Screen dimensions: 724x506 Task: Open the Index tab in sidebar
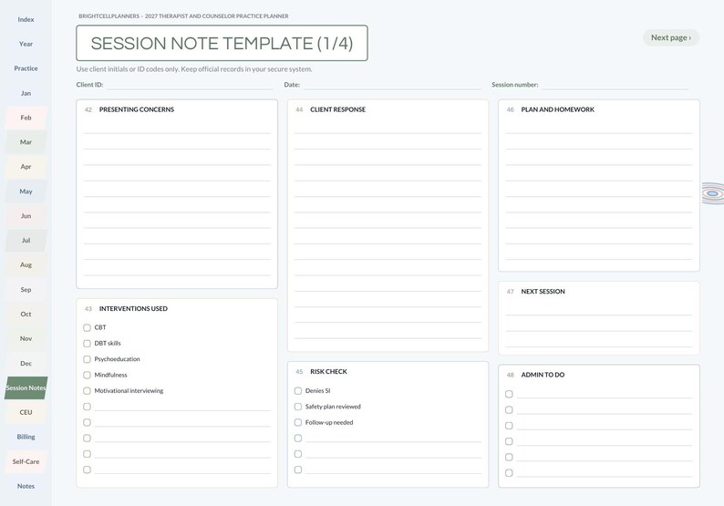26,19
